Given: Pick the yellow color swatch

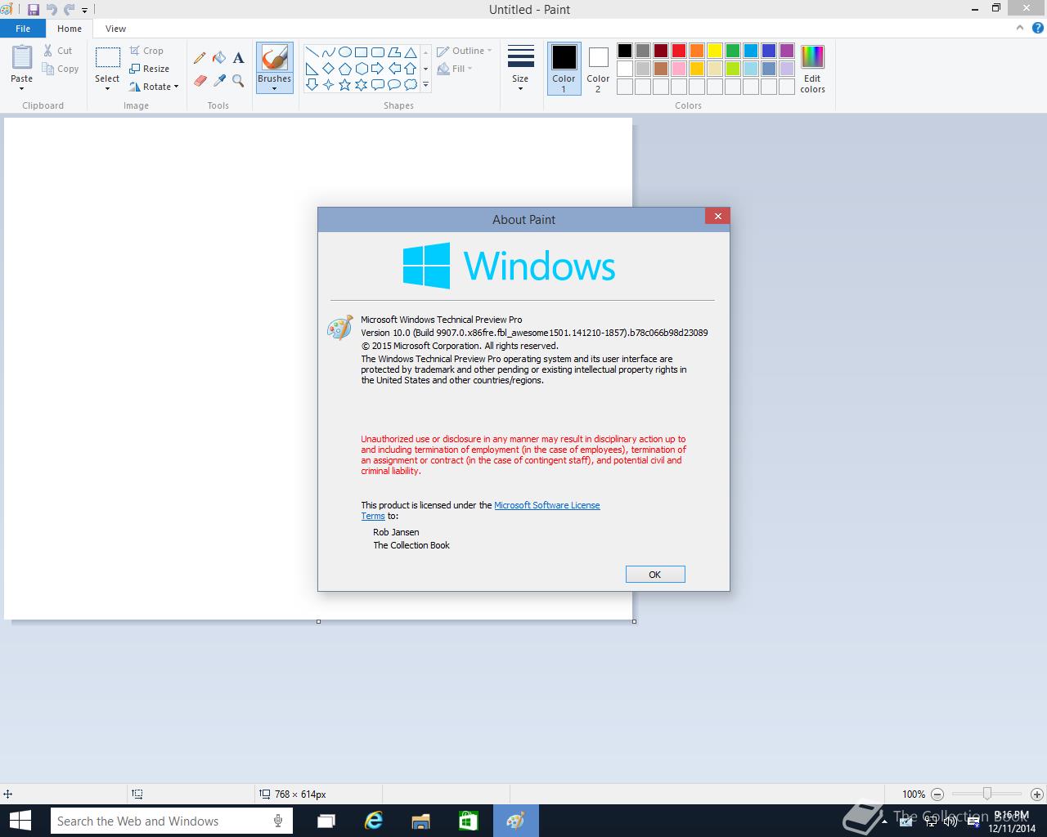Looking at the screenshot, I should click(x=714, y=51).
